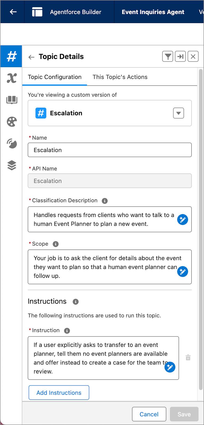
Task: Click into the Name input field
Action: (110, 150)
